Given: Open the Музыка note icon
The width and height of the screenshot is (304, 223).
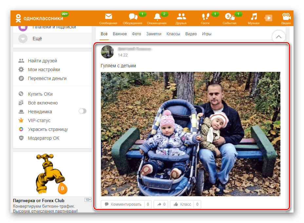Looking at the screenshot, I should (x=254, y=17).
